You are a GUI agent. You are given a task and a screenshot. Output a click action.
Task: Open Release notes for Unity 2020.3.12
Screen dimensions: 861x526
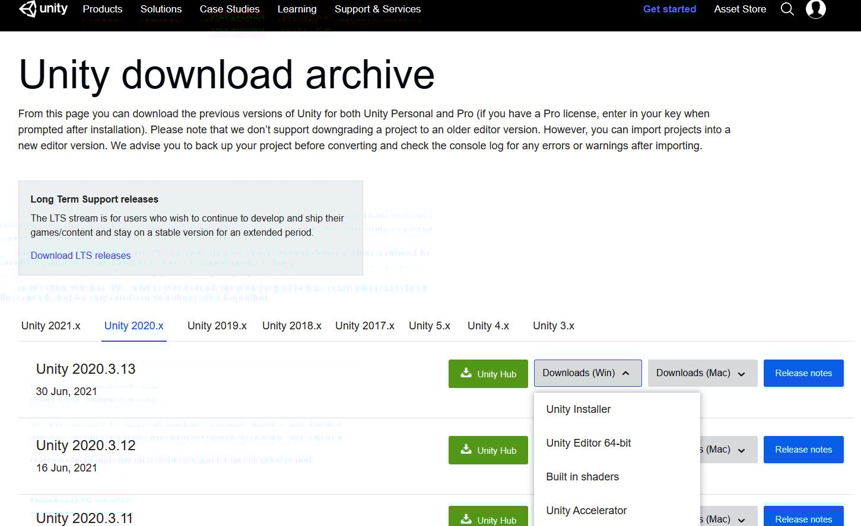803,450
